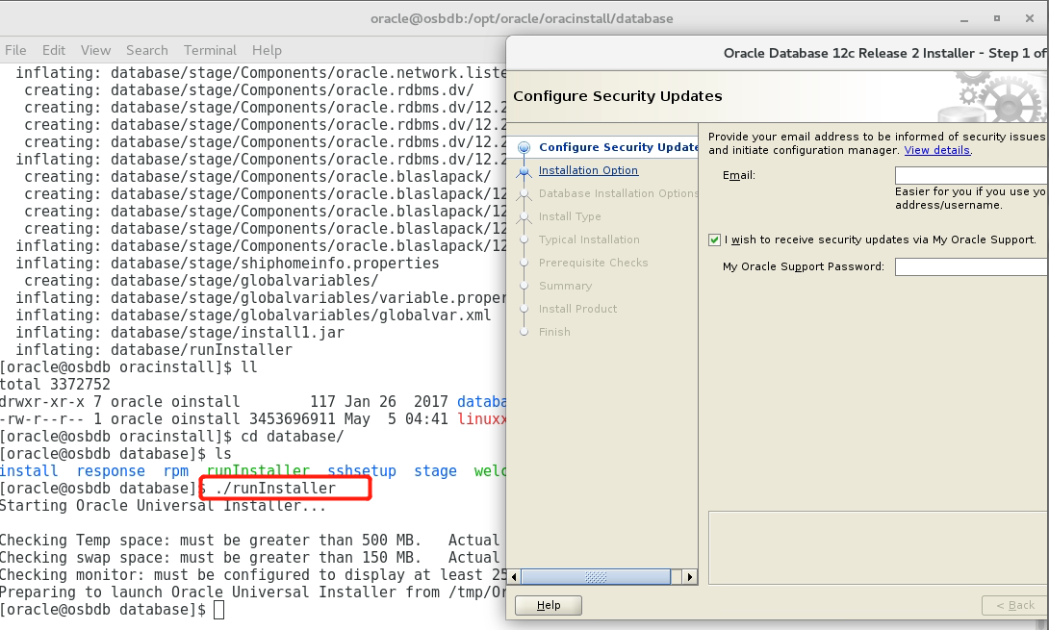Click the My Oracle Support Password field
Image resolution: width=1049 pixels, height=630 pixels.
pos(971,266)
